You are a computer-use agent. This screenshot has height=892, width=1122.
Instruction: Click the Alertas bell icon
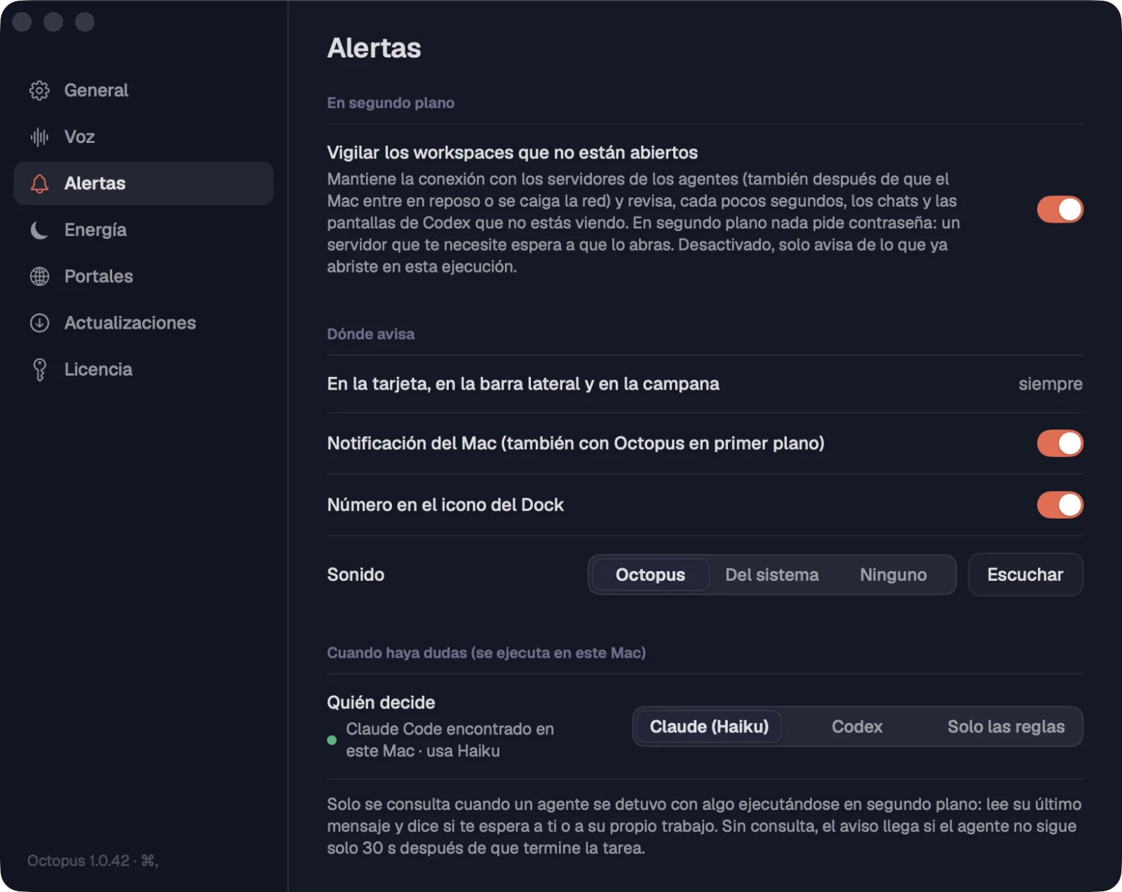tap(39, 184)
